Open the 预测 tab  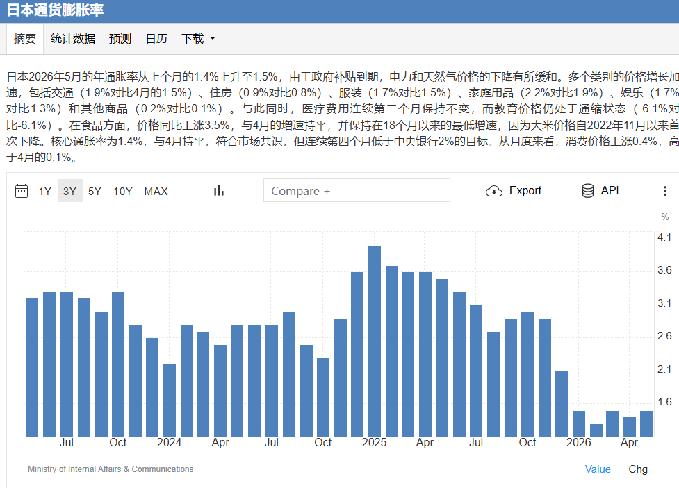coord(120,38)
